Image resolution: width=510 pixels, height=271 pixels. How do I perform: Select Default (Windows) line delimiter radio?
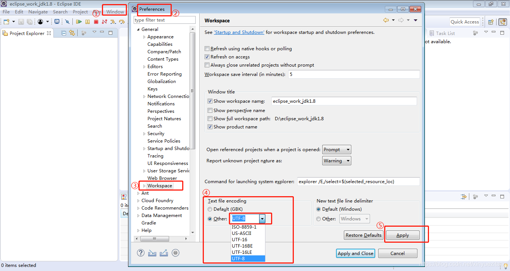coord(318,209)
